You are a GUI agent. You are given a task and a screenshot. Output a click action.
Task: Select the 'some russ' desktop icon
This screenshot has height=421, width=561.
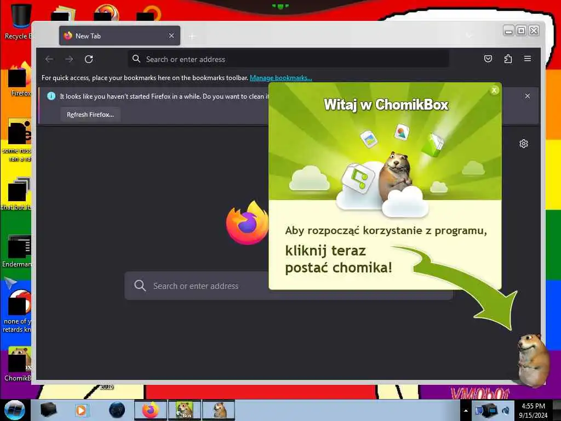(18, 140)
